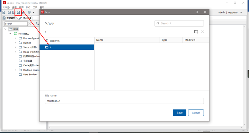This screenshot has width=249, height=133.
Task: Expand the Run configurations tree node
Action: [15, 38]
